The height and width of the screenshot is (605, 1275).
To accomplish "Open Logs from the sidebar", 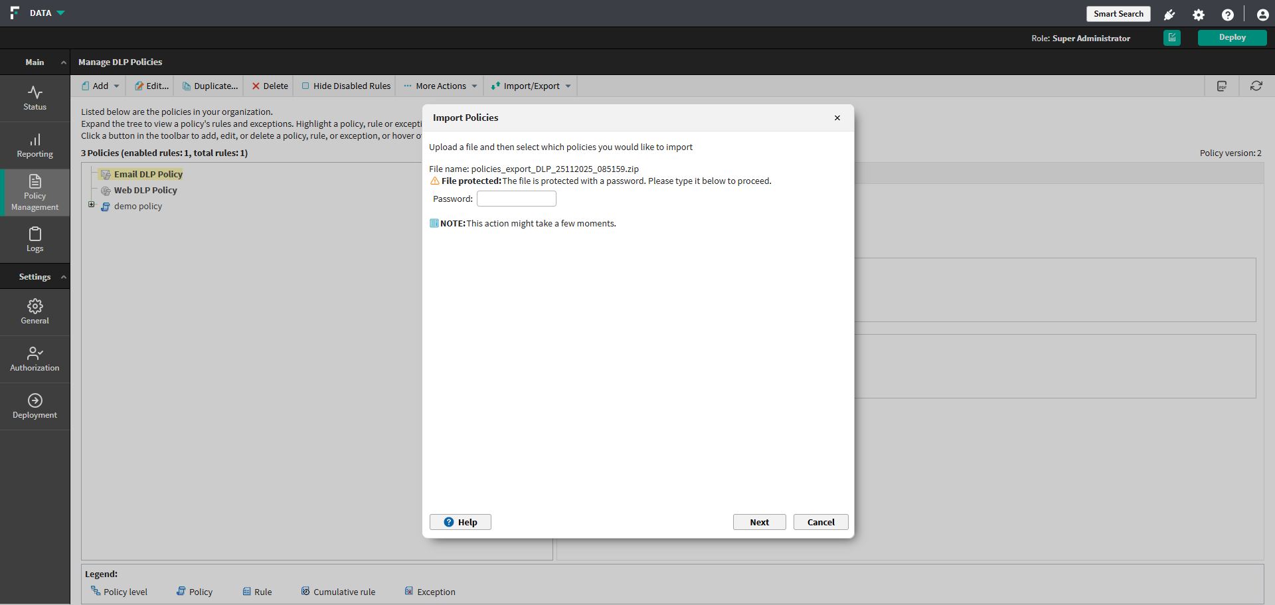I will 35,240.
